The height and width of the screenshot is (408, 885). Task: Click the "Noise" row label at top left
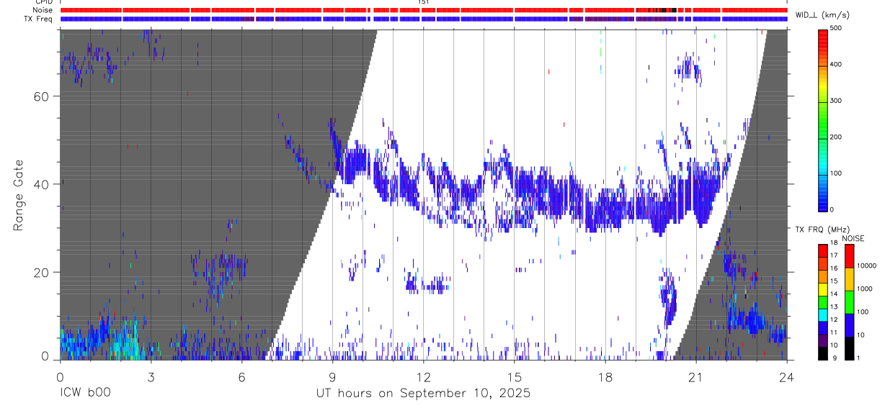coord(42,10)
